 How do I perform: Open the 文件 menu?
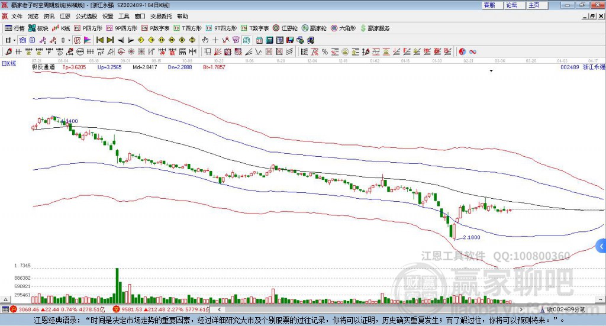click(x=17, y=16)
